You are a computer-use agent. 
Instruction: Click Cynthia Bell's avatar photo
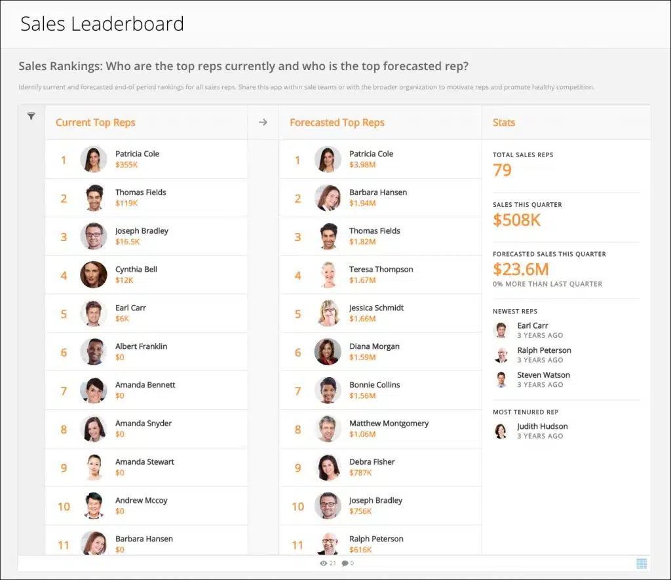point(94,275)
